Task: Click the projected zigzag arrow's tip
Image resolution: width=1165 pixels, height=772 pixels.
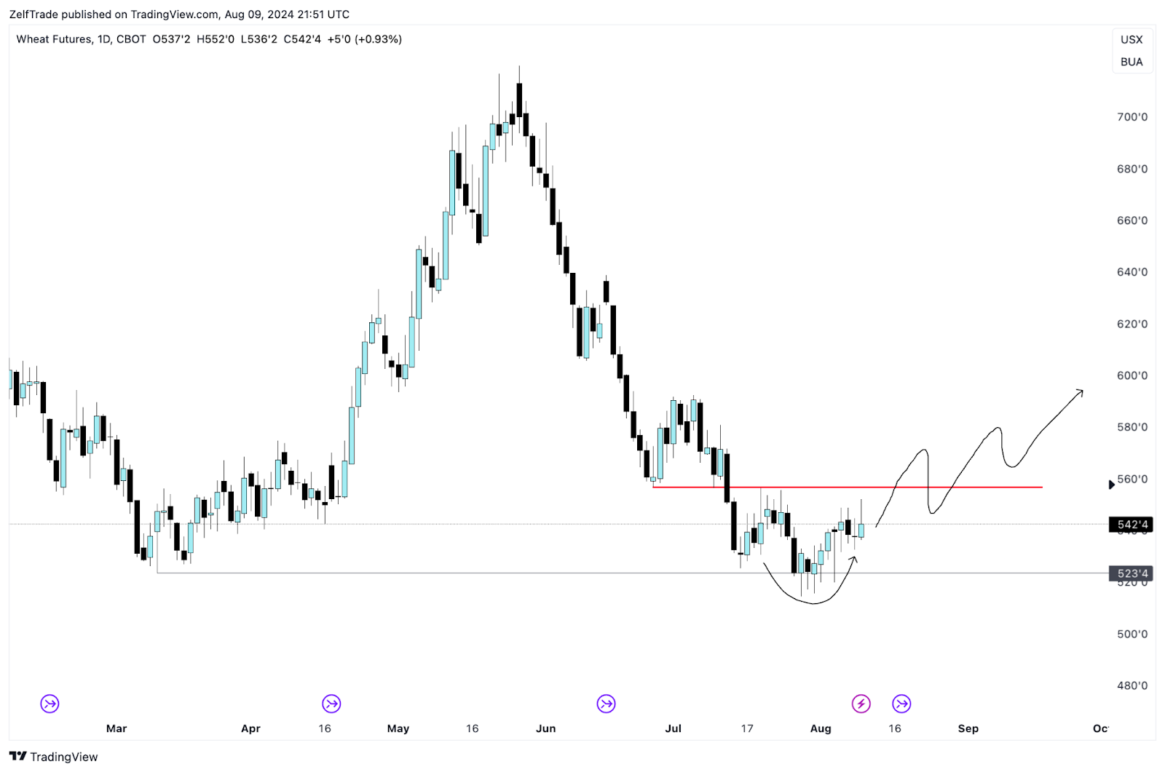Action: (1081, 392)
